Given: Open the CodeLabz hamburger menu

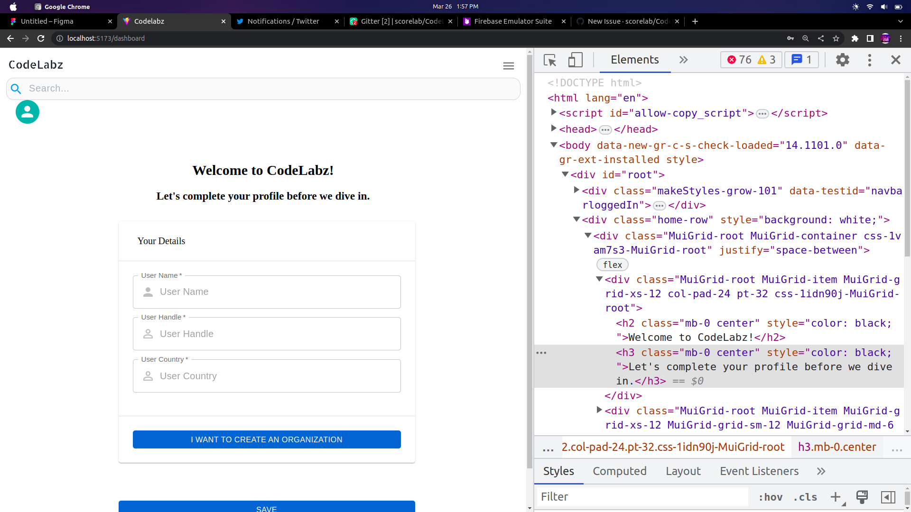Looking at the screenshot, I should click(x=508, y=65).
